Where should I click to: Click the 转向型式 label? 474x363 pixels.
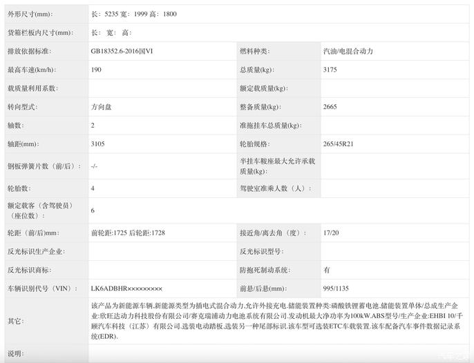coord(23,107)
